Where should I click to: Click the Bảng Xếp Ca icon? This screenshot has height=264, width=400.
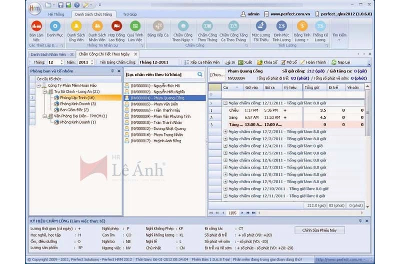[158, 29]
